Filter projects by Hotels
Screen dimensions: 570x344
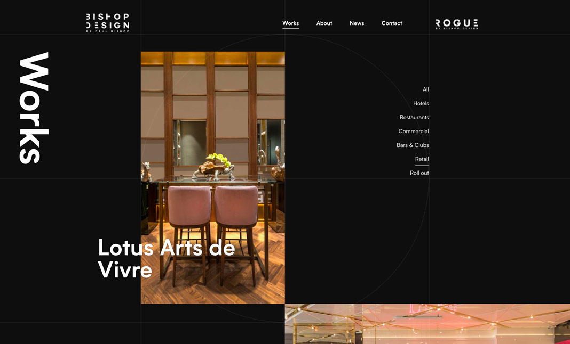(x=421, y=103)
